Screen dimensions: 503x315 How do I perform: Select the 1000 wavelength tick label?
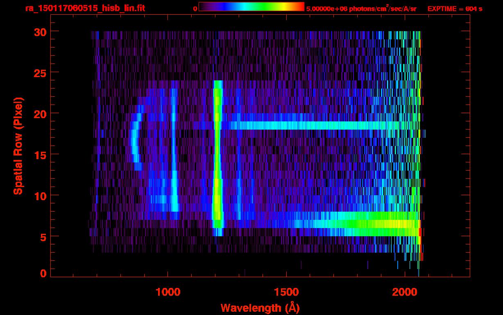click(x=168, y=292)
